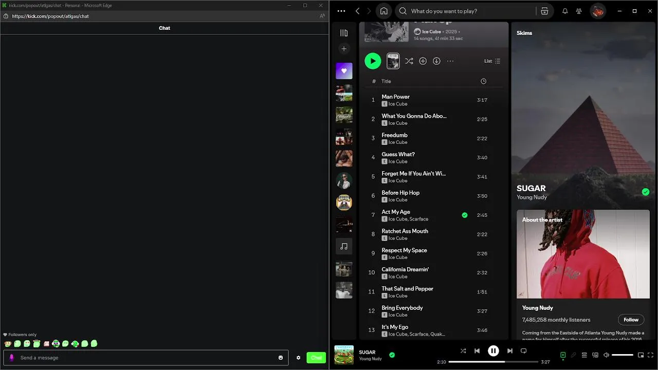Image resolution: width=658 pixels, height=370 pixels.
Task: Toggle shuffle in player bar
Action: (x=463, y=351)
